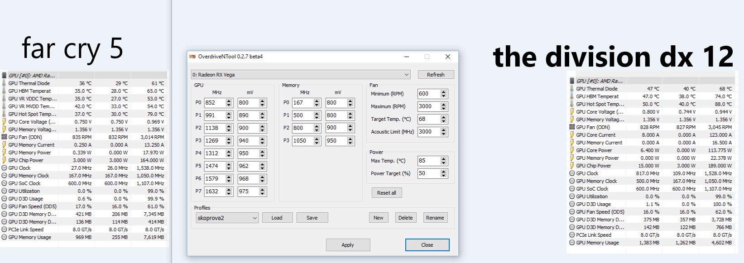Click lightning icon of GPU Chip Power in far cry 5 panel
Image resolution: width=744 pixels, height=263 pixels.
coord(4,160)
